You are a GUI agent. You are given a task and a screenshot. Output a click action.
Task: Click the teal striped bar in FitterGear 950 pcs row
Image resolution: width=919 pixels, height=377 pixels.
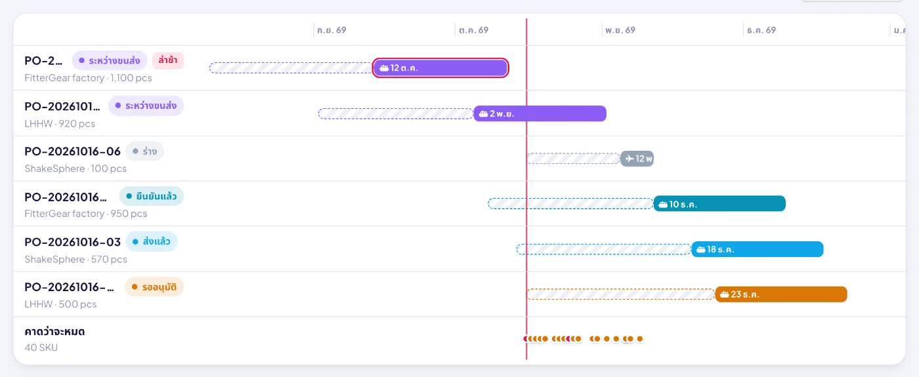[571, 204]
